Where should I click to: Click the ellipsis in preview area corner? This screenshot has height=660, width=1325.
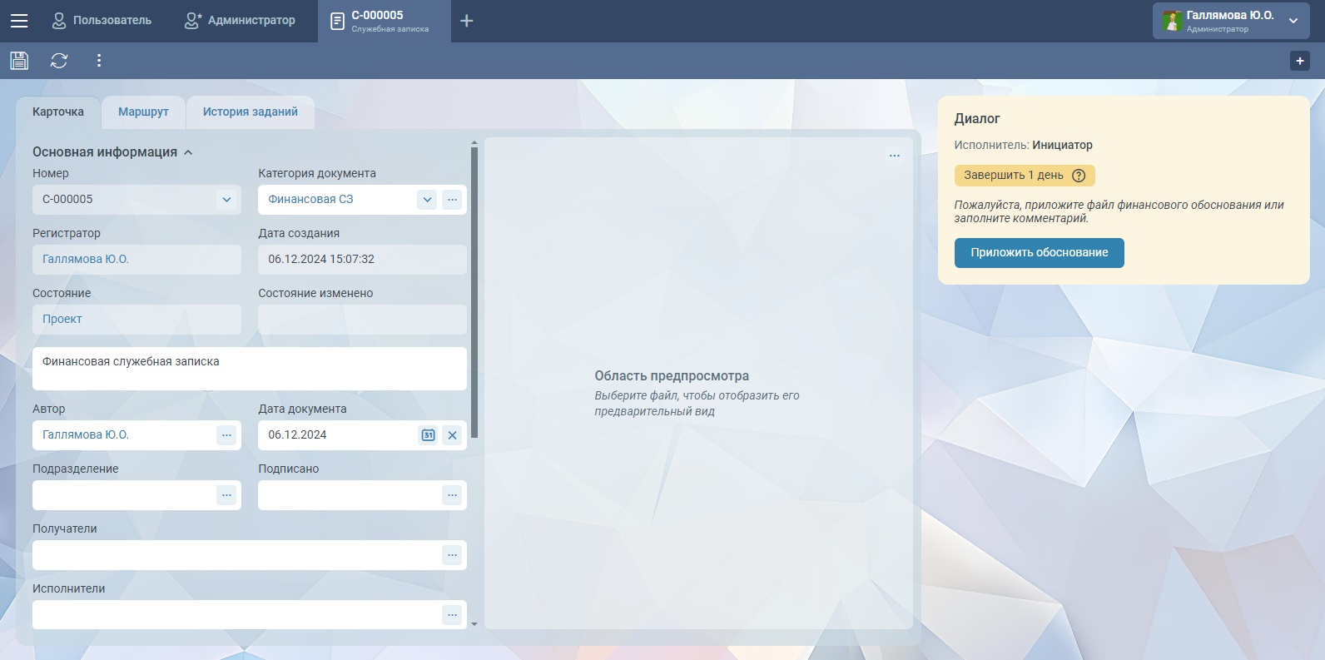[894, 156]
